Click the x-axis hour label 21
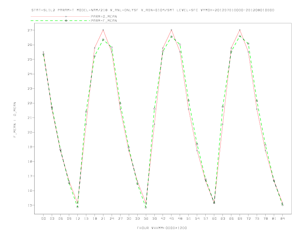This screenshot has width=308, height=238. point(103,219)
